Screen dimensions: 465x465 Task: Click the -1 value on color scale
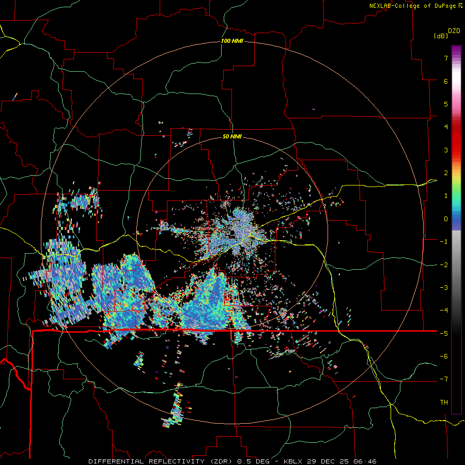click(x=444, y=242)
